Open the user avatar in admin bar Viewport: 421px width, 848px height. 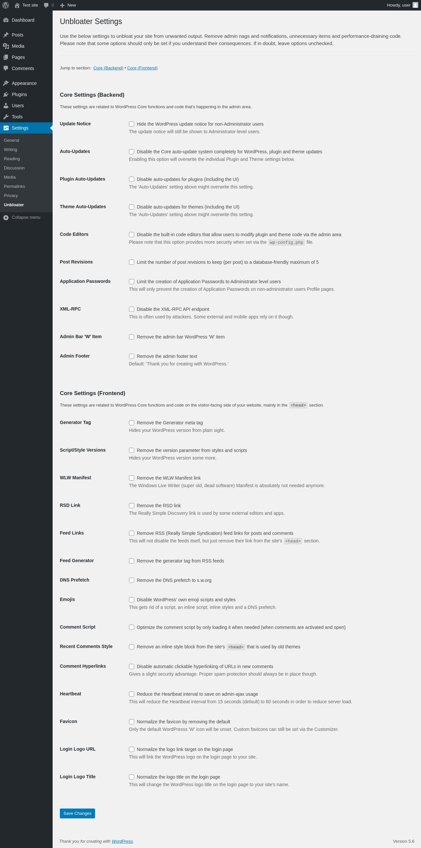[415, 5]
